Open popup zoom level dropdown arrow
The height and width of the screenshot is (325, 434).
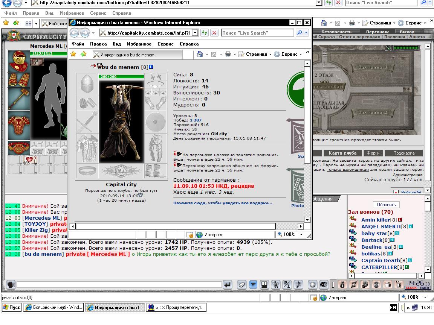click(x=301, y=234)
